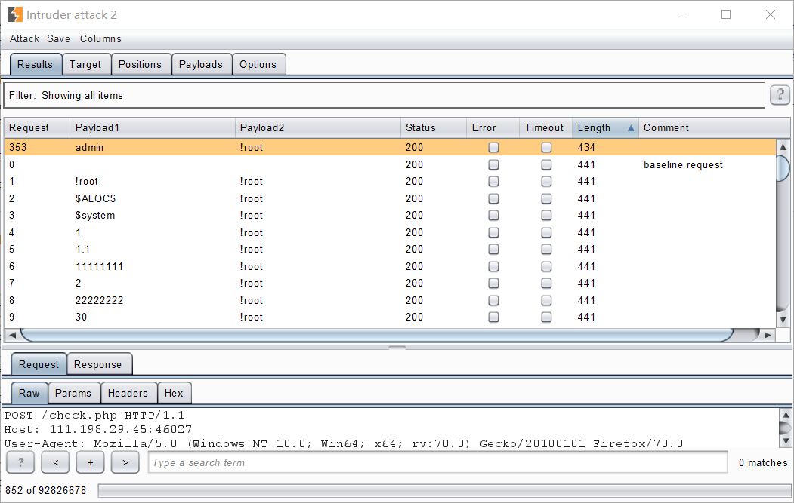The height and width of the screenshot is (503, 794).
Task: Click results table scroll down arrow
Action: (783, 320)
